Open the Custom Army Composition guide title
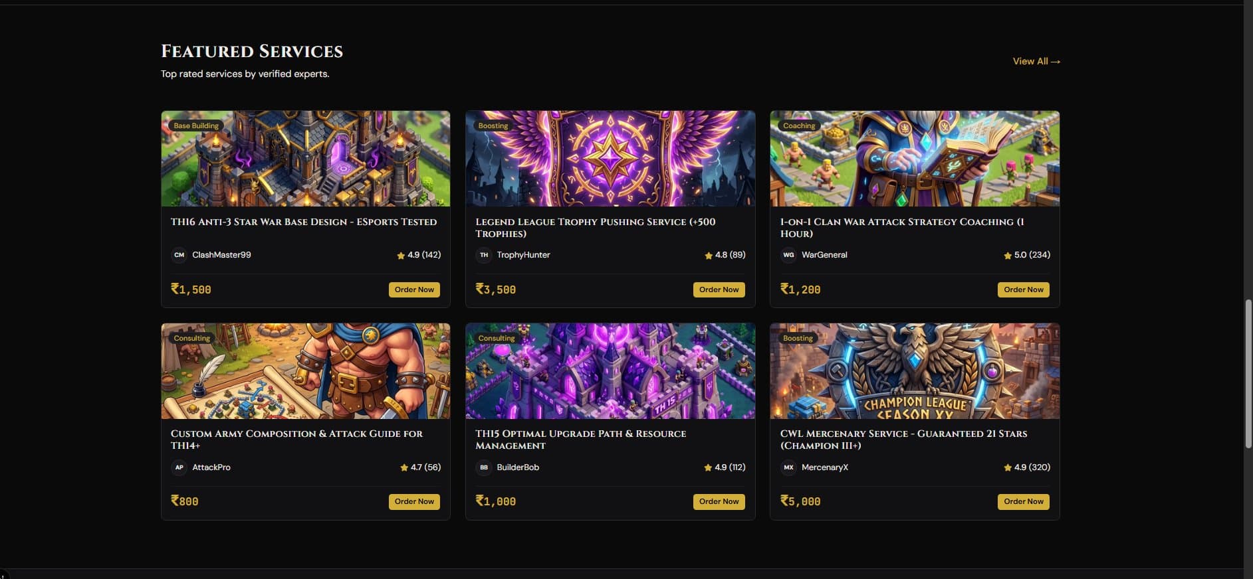 click(296, 440)
